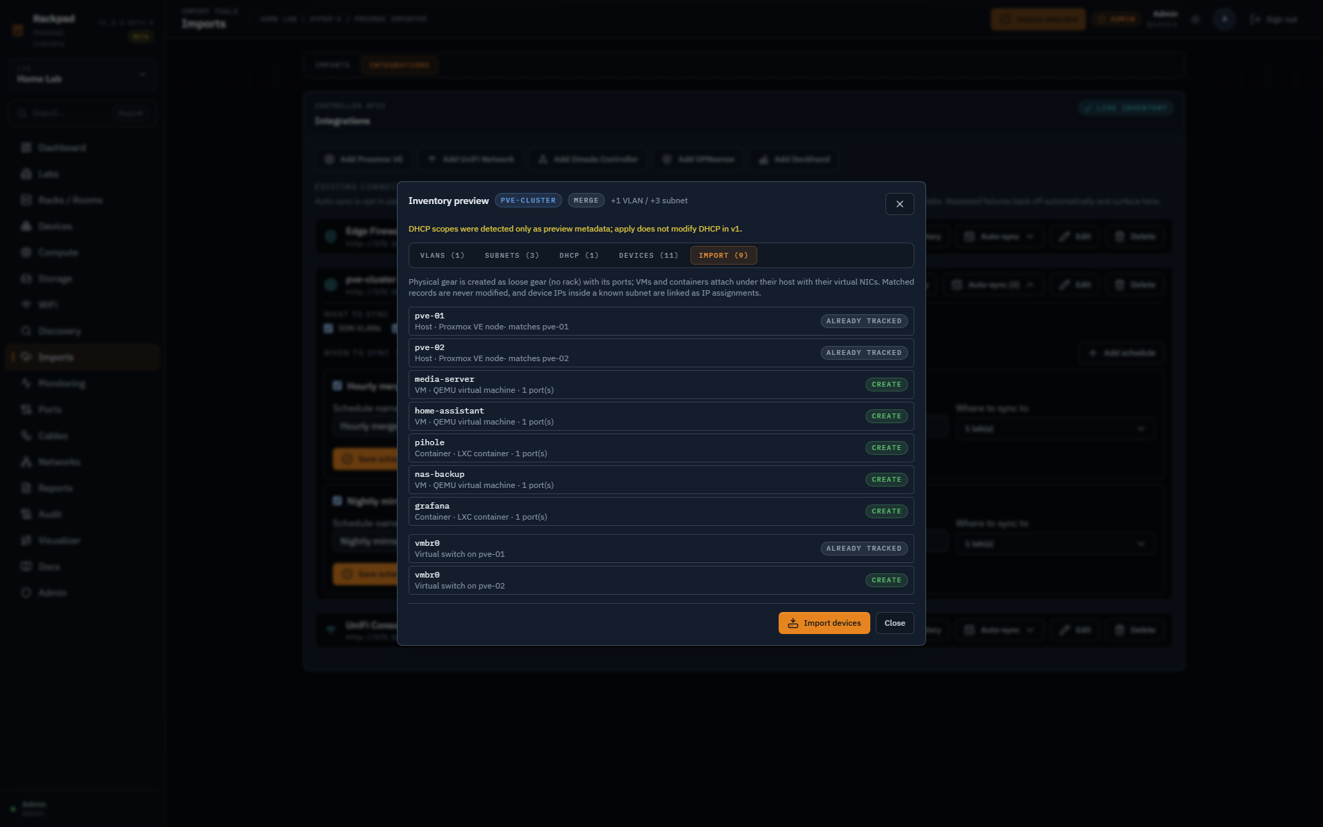
Task: Click the theme icon beside the avatar
Action: coord(1196,19)
